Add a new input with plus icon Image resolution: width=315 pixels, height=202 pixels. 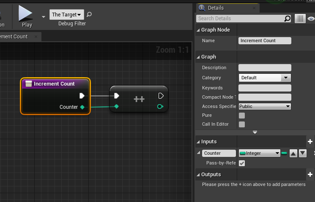click(310, 142)
